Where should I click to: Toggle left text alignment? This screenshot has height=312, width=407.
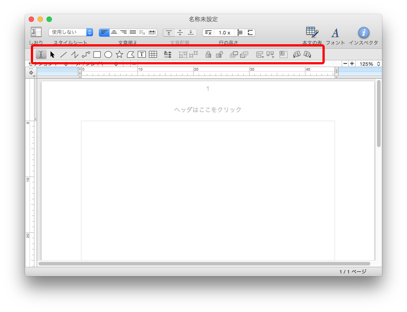tap(104, 32)
